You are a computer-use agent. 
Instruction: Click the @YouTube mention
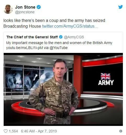[x=59, y=48]
